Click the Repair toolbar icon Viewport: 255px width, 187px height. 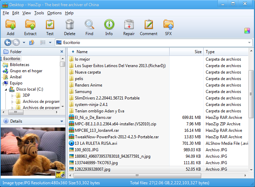pyautogui.click(x=129, y=25)
